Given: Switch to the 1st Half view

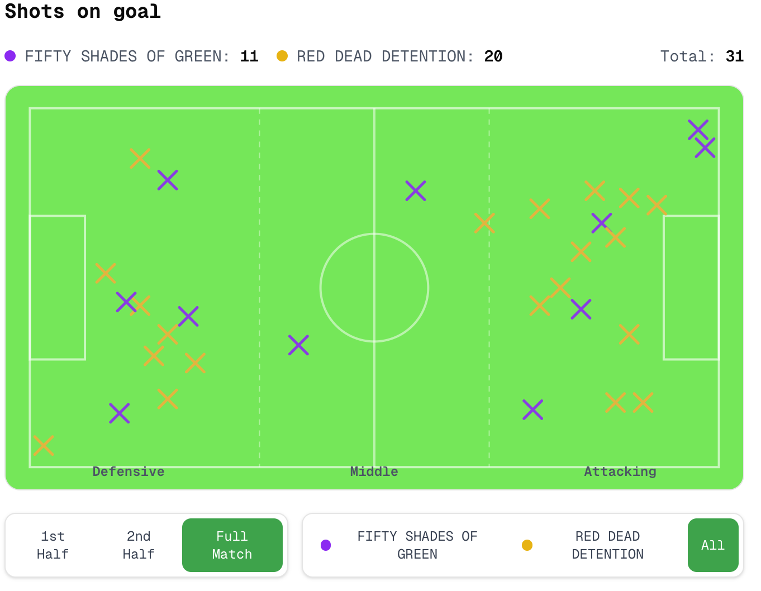Looking at the screenshot, I should tap(53, 545).
